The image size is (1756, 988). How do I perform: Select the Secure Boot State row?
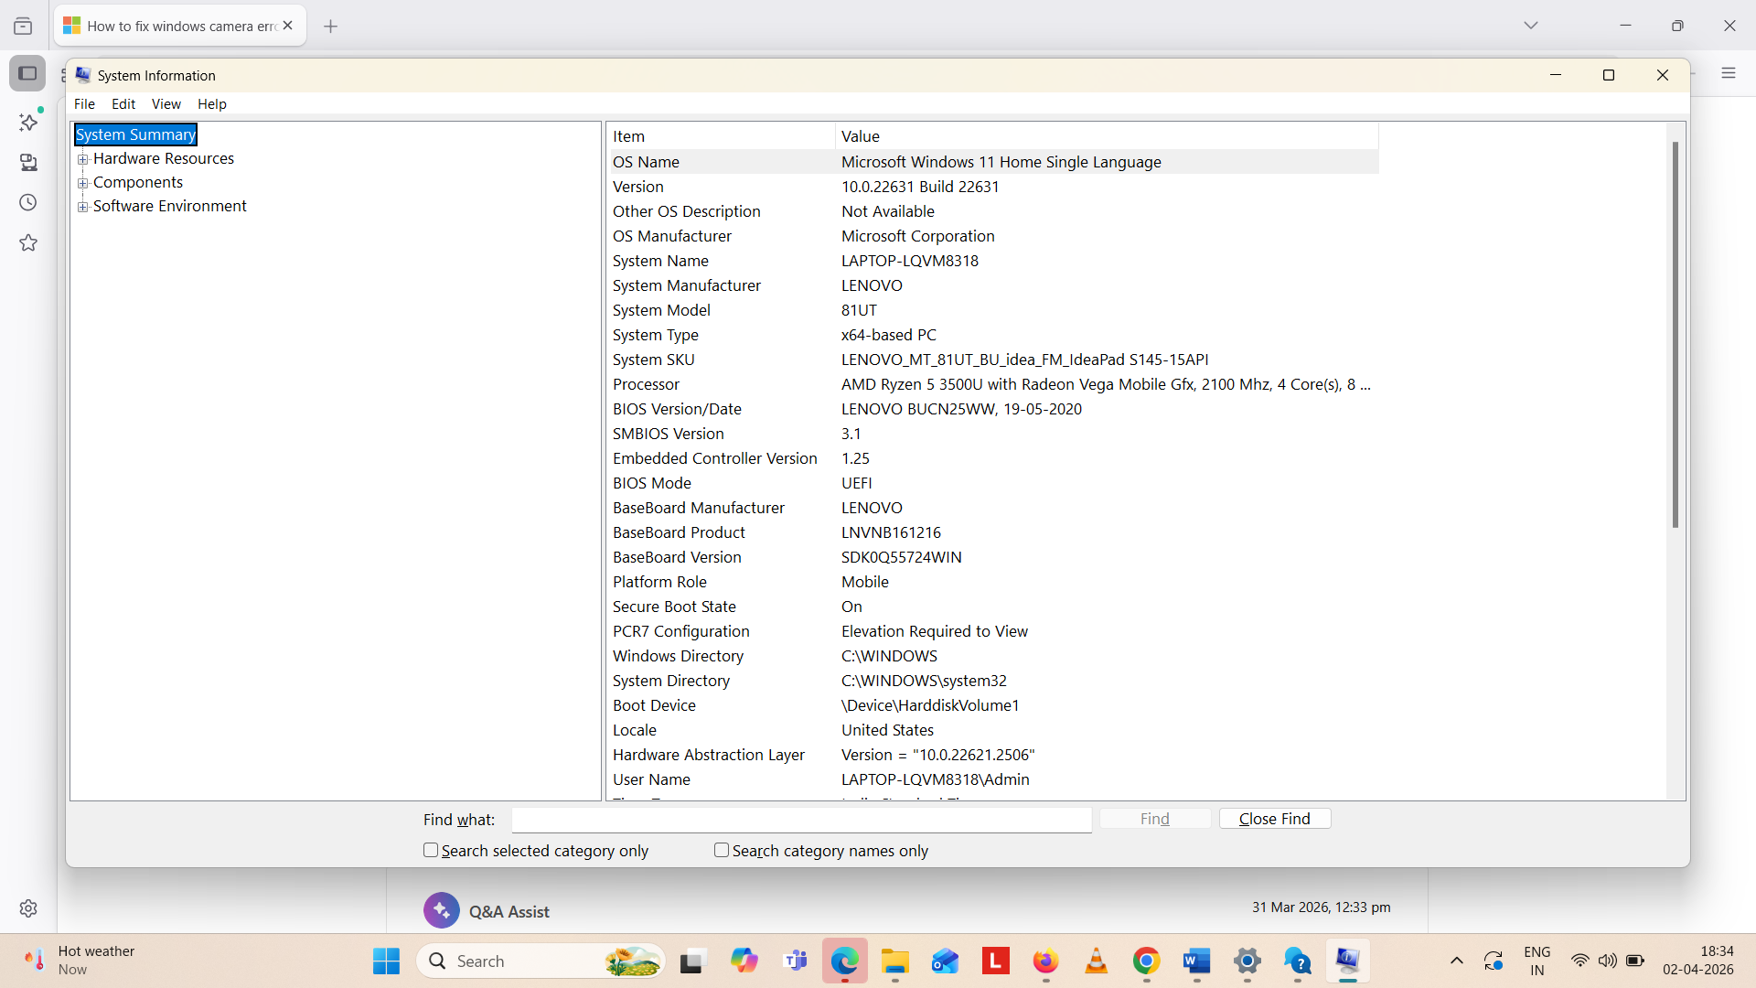pos(994,607)
